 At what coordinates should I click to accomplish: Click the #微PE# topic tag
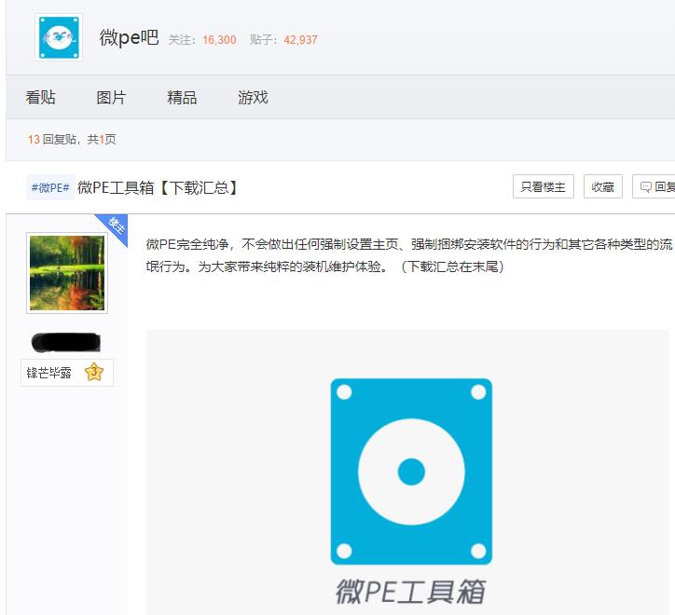pyautogui.click(x=50, y=187)
